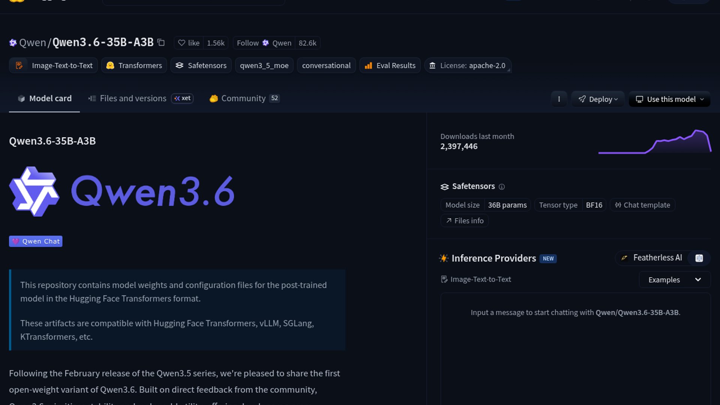The height and width of the screenshot is (405, 720).
Task: Click the Deploy rocket icon
Action: coord(582,99)
